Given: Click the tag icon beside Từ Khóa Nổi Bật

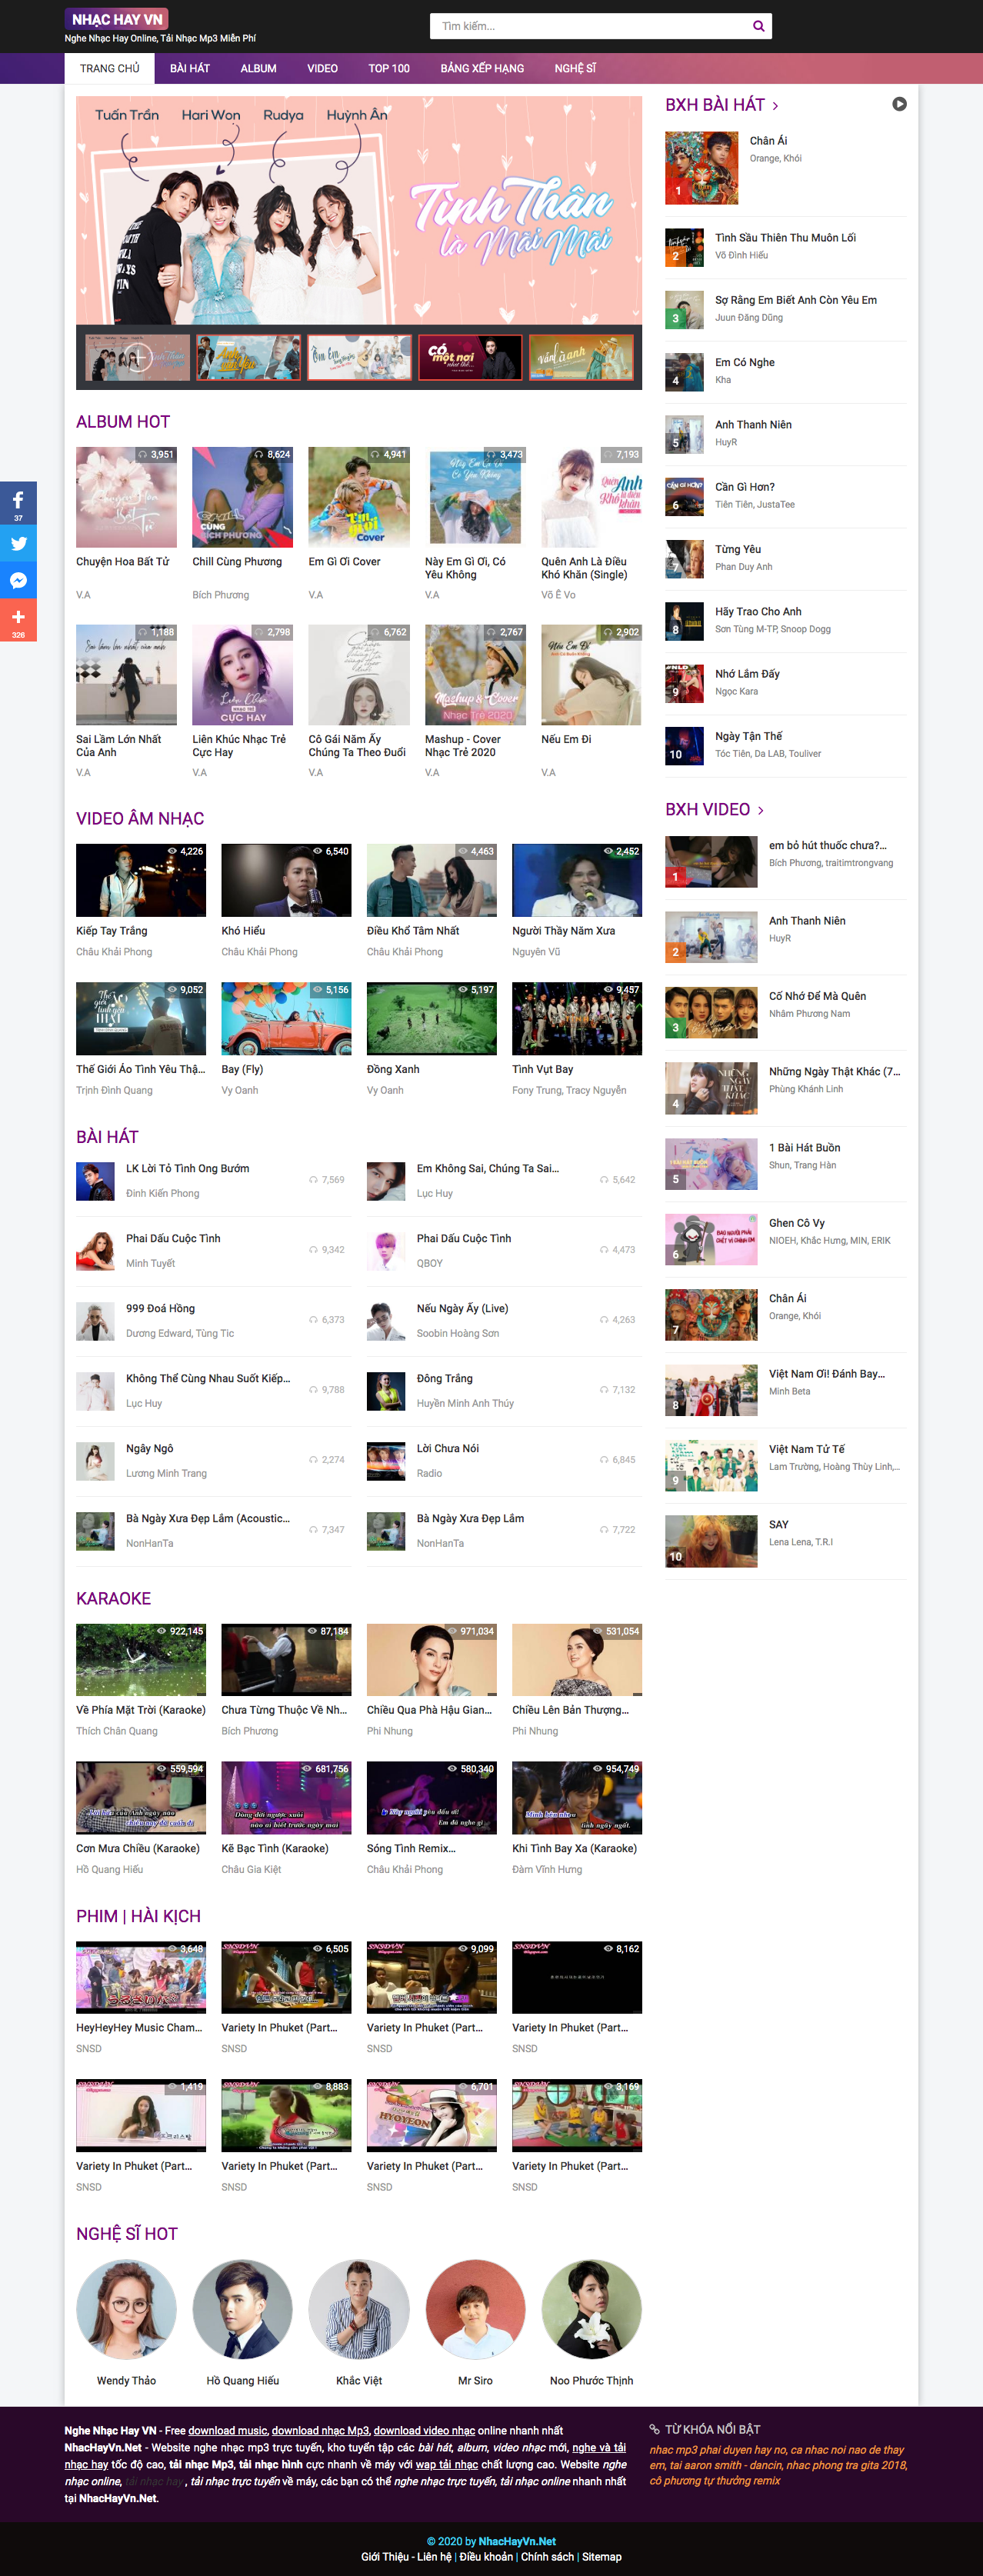Looking at the screenshot, I should 655,2429.
